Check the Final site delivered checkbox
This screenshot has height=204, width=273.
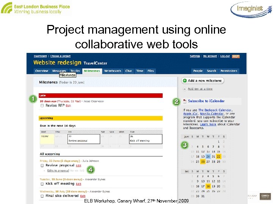[x=42, y=196]
